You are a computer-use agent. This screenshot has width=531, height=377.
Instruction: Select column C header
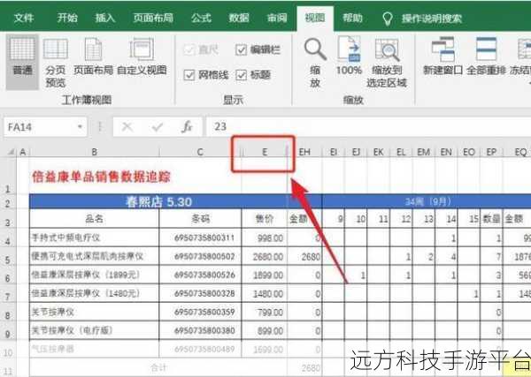point(200,152)
